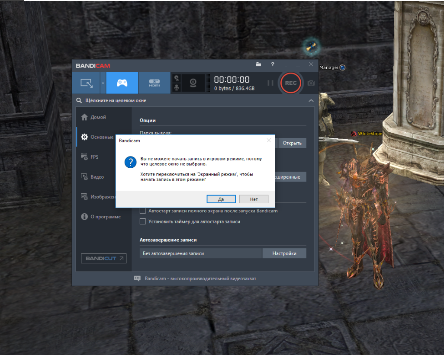Select Screen recording mode icon
The image size is (444, 355).
[86, 83]
